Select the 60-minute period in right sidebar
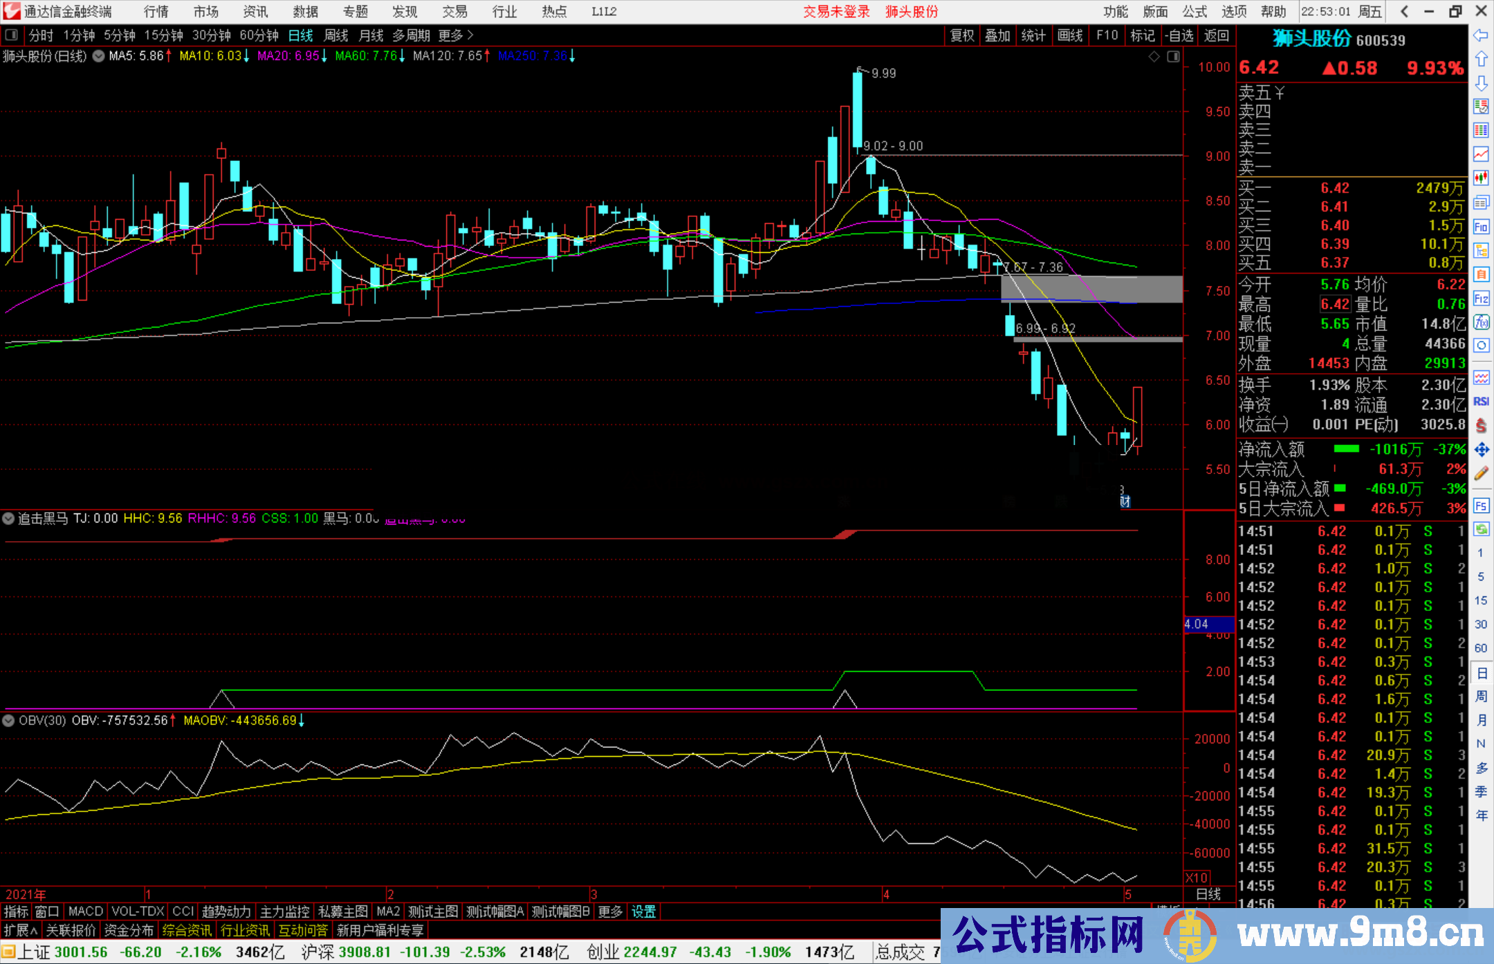This screenshot has width=1494, height=964. [1481, 648]
